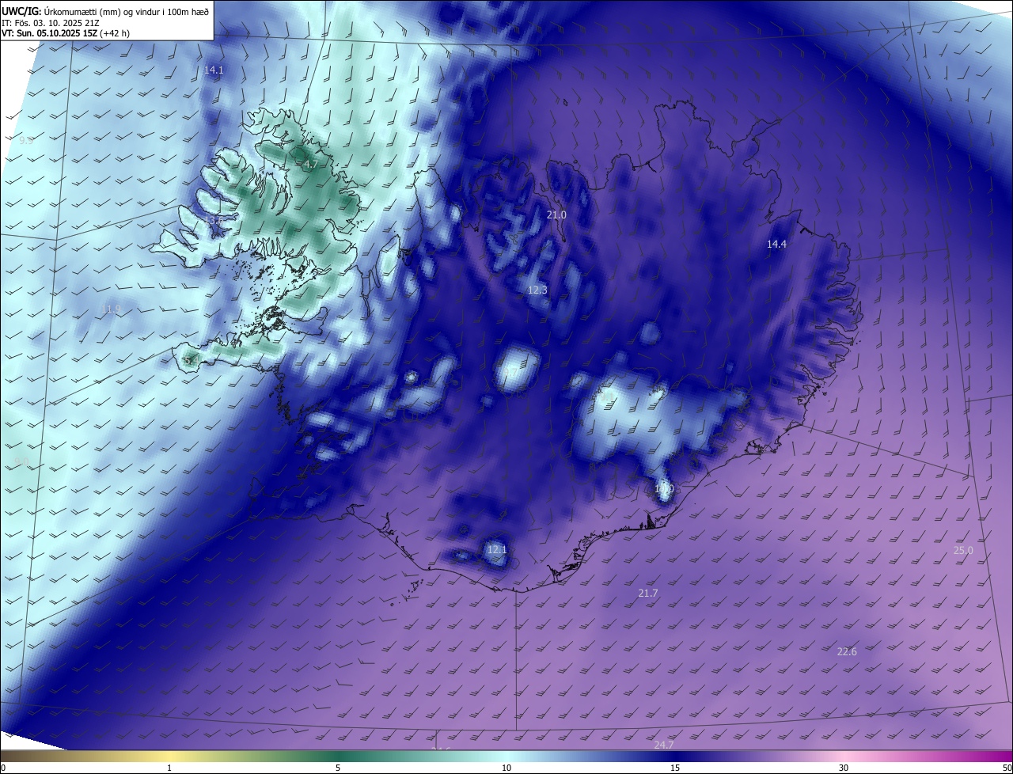Click the map value 14.0

coord(663,489)
